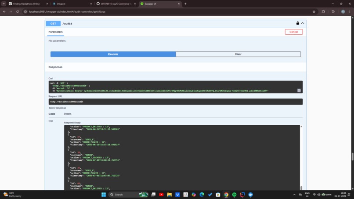The width and height of the screenshot is (354, 199).
Task: Open Task View from the taskbar
Action: [153, 195]
